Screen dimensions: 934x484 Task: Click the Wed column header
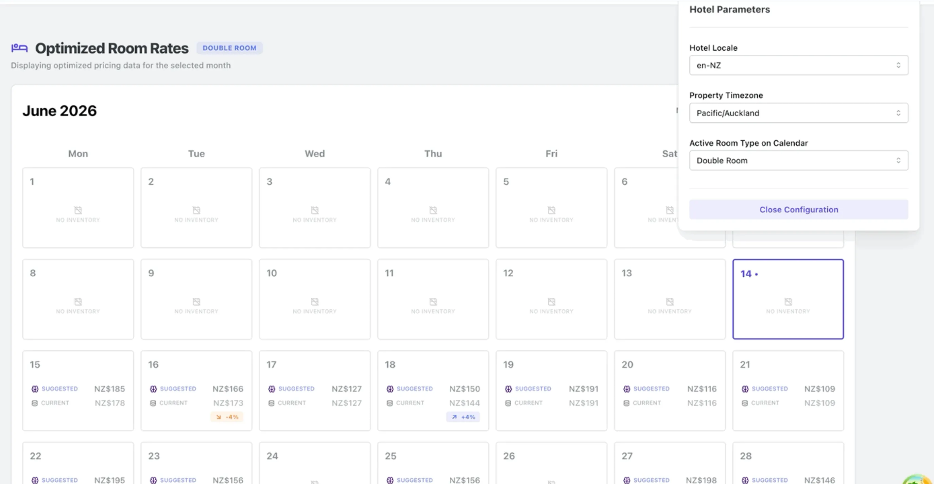tap(315, 154)
